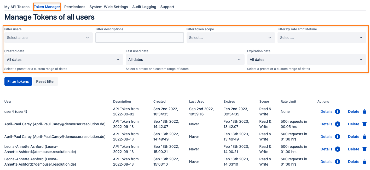The width and height of the screenshot is (370, 170).
Task: Expand the Filter token scope dropdown
Action: pyautogui.click(x=230, y=38)
